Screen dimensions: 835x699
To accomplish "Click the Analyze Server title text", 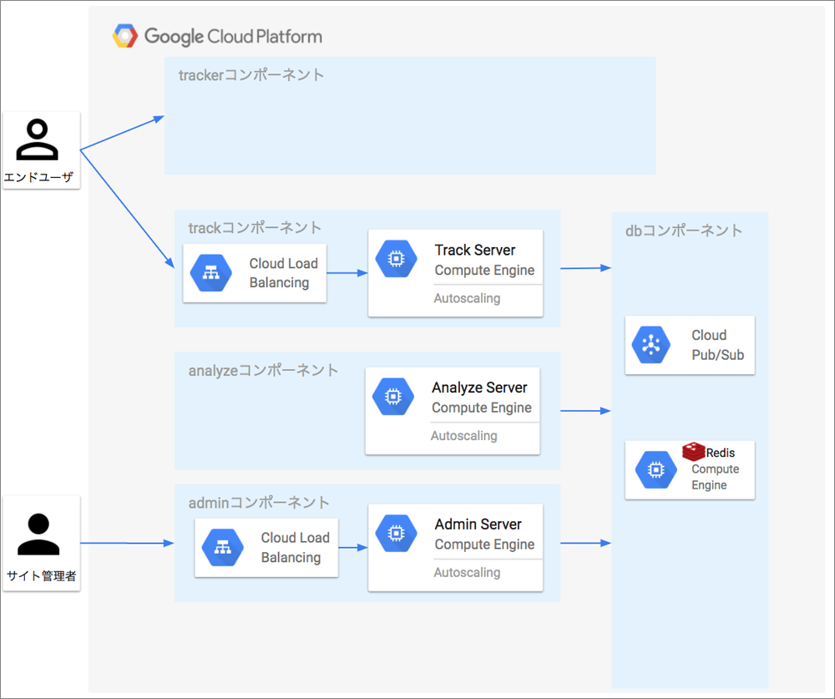I will [479, 387].
